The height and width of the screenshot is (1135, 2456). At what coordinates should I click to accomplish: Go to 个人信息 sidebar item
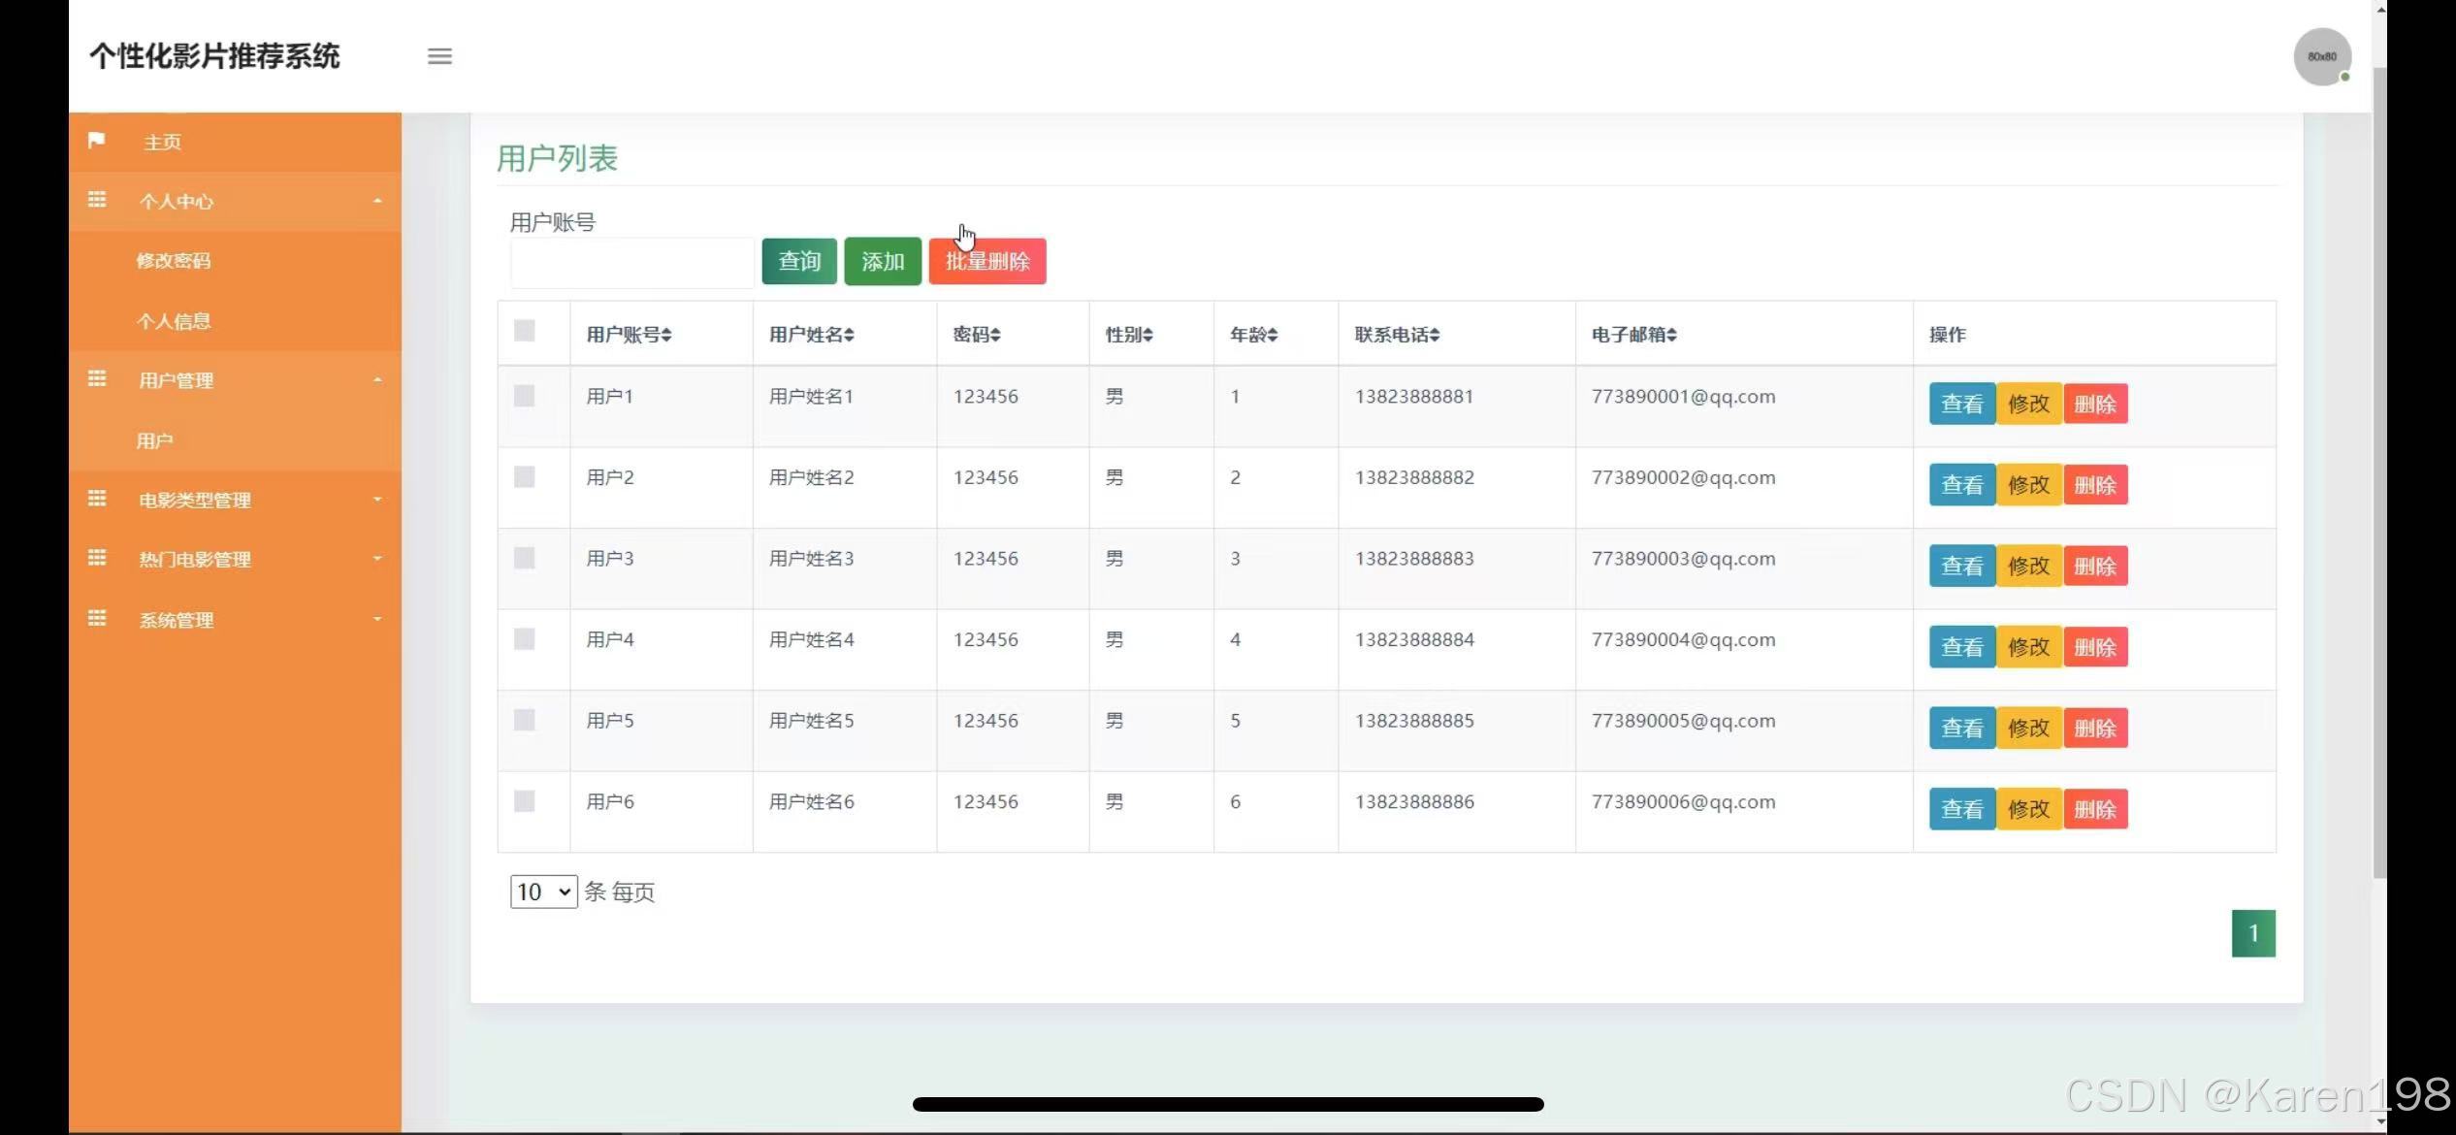point(174,321)
